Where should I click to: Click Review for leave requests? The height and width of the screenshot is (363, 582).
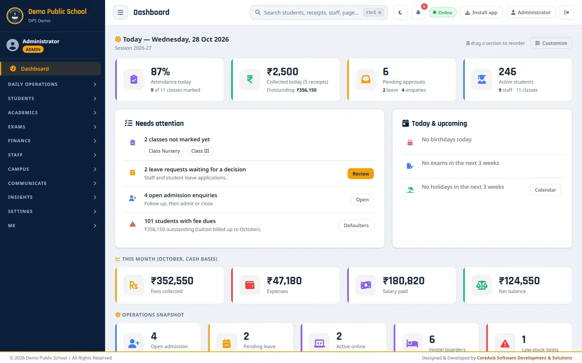pos(361,174)
